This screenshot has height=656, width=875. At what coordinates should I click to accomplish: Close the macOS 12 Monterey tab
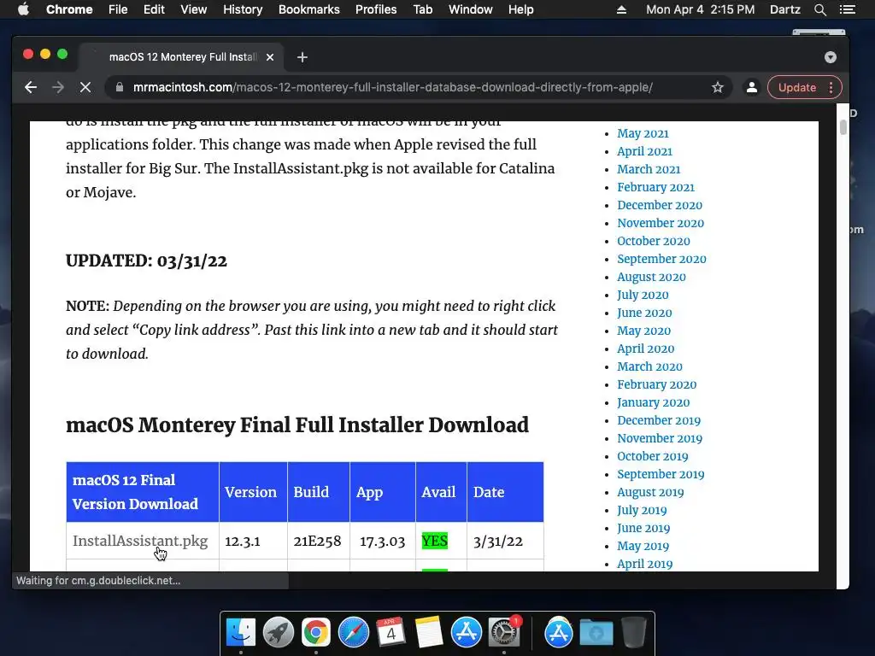click(x=270, y=57)
